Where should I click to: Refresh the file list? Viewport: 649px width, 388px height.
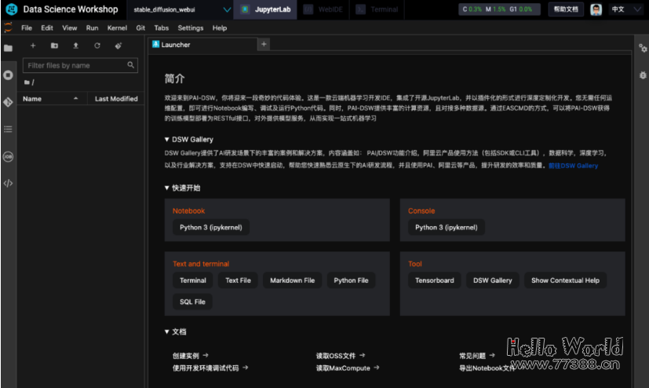click(x=97, y=46)
